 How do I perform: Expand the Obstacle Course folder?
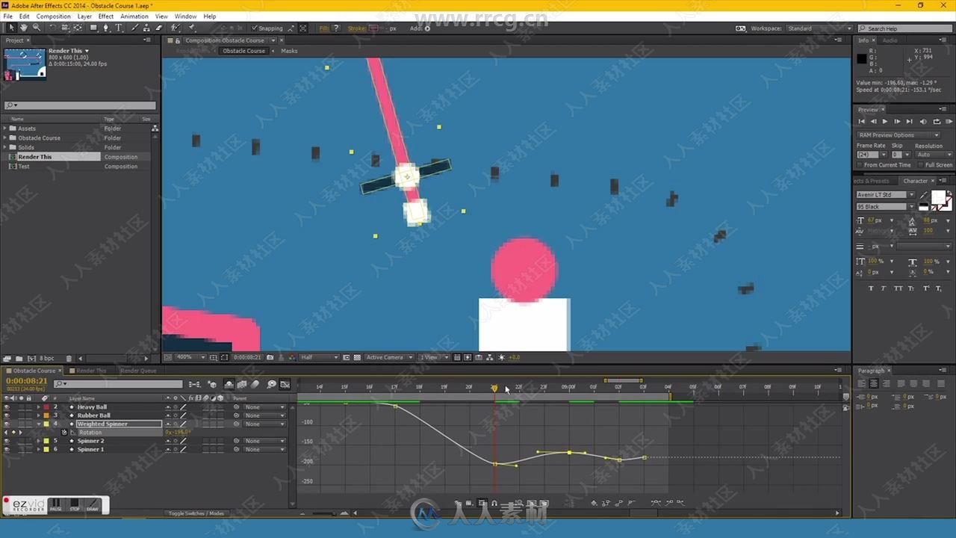pyautogui.click(x=5, y=138)
